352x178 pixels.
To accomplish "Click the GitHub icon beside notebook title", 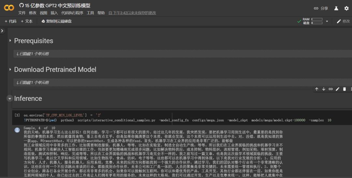I will tap(22, 5).
